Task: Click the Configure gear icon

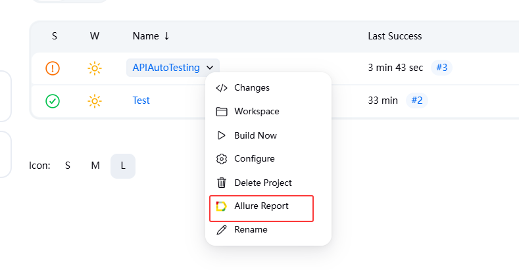Action: click(222, 159)
